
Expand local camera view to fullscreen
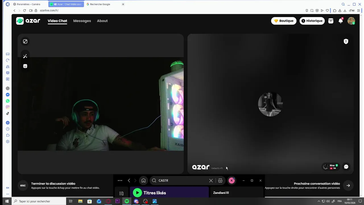[x=25, y=42]
